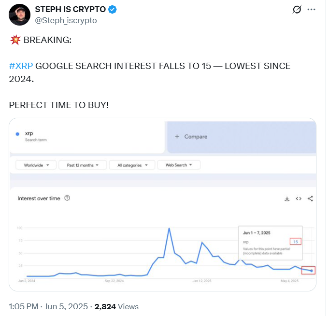Expand the Past 12 months dropdown
The height and width of the screenshot is (316, 329).
(83, 165)
